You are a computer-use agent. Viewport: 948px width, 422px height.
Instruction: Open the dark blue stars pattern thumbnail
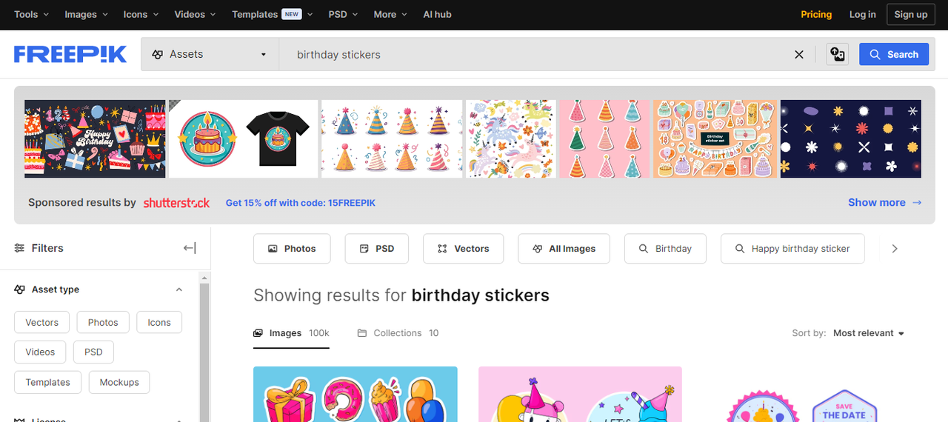[851, 139]
